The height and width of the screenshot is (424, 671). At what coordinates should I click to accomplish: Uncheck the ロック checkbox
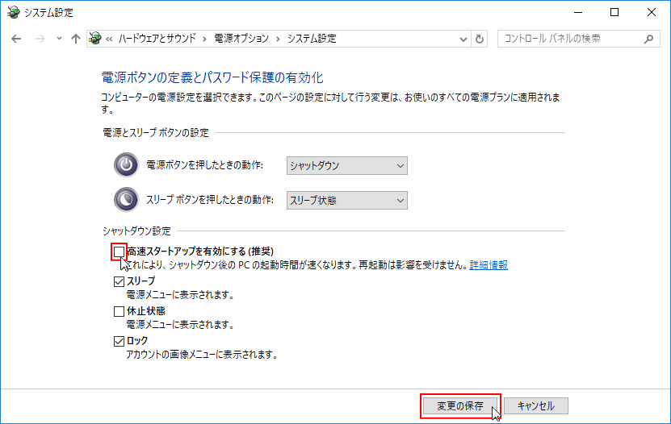click(119, 341)
